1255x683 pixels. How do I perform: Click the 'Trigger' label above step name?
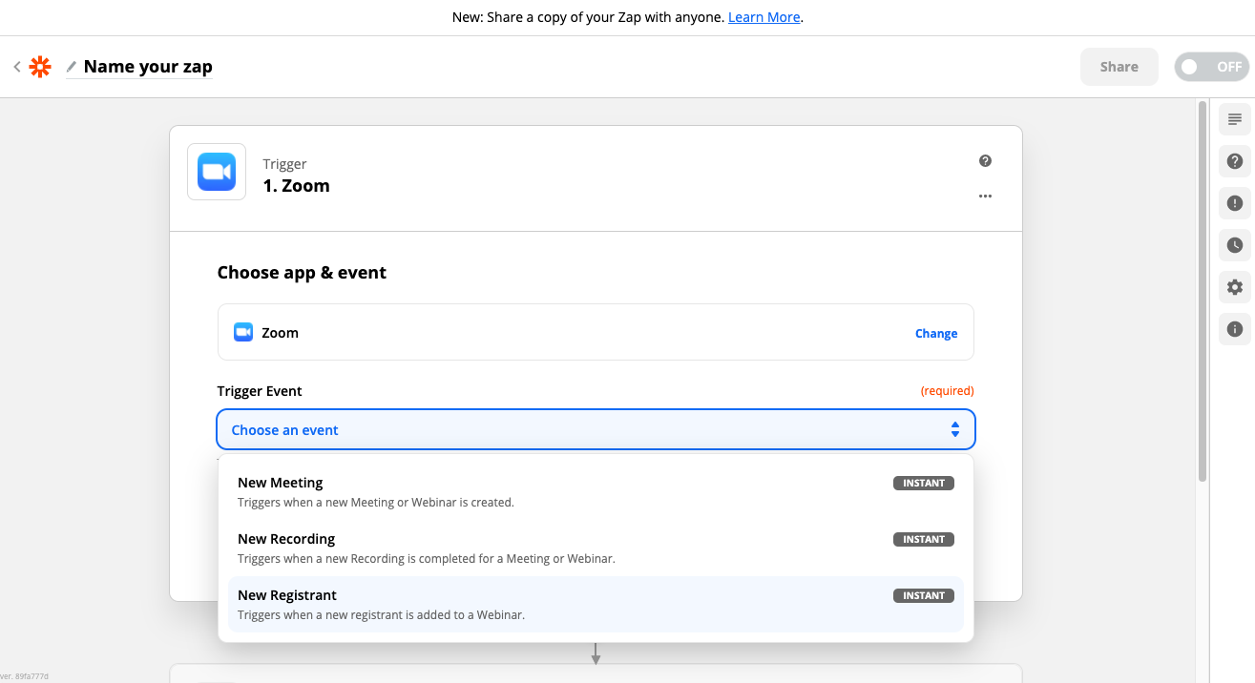[x=284, y=164]
